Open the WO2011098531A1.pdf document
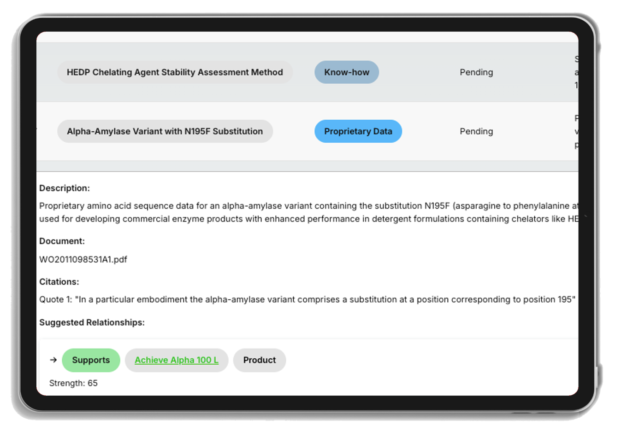 click(x=83, y=259)
